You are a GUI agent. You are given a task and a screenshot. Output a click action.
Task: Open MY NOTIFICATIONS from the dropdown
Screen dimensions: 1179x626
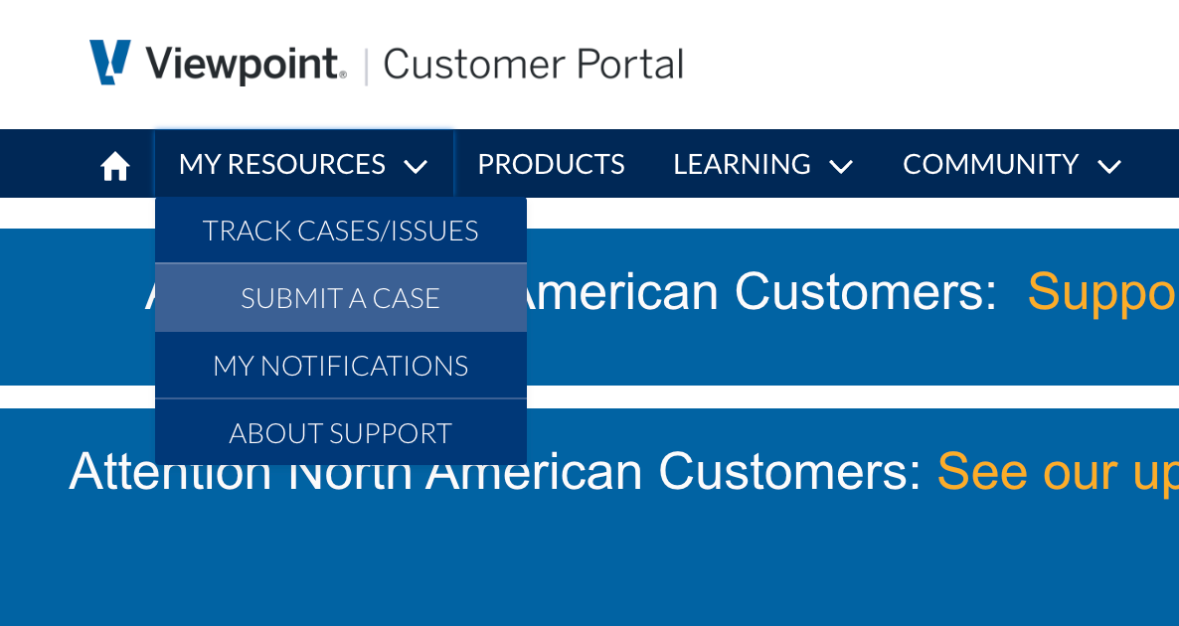(x=340, y=366)
